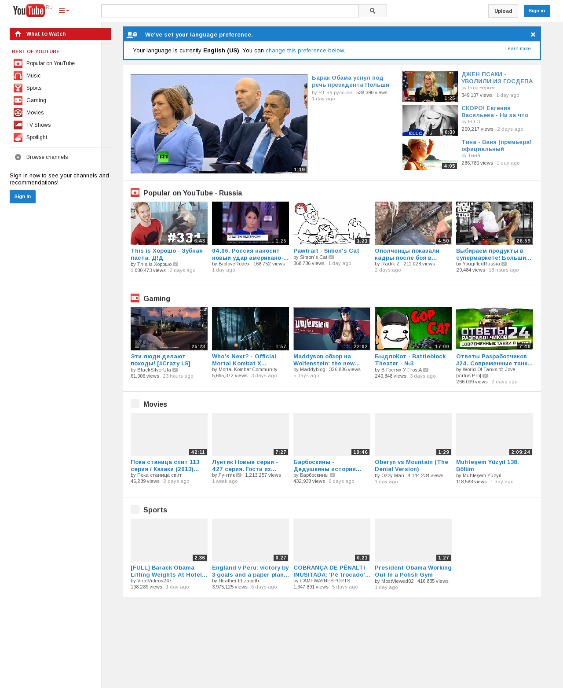Open Barack Obama Lifting Weights title
Screen dimensions: 563x688
pos(169,571)
